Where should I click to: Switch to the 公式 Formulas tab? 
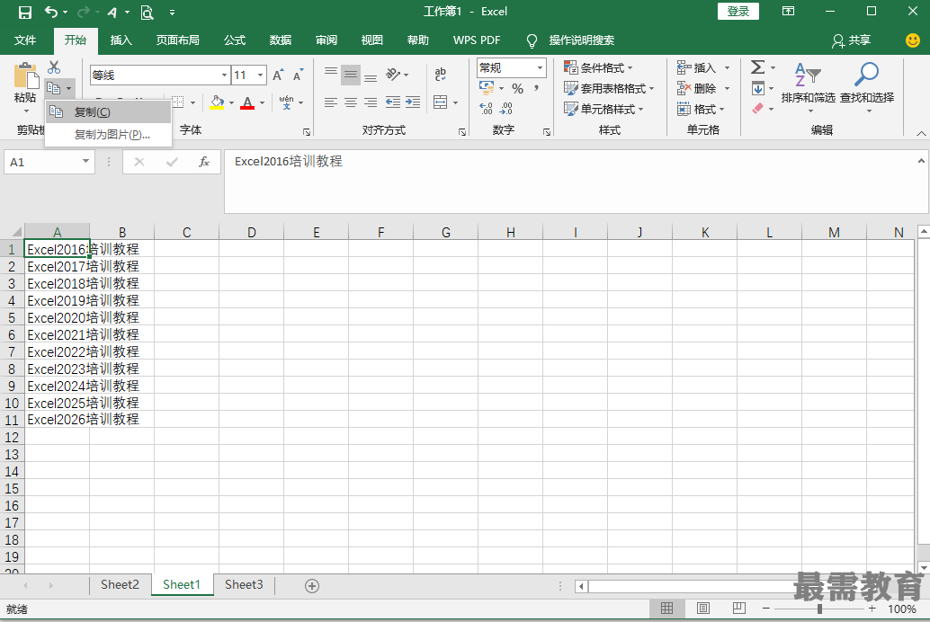[x=235, y=40]
